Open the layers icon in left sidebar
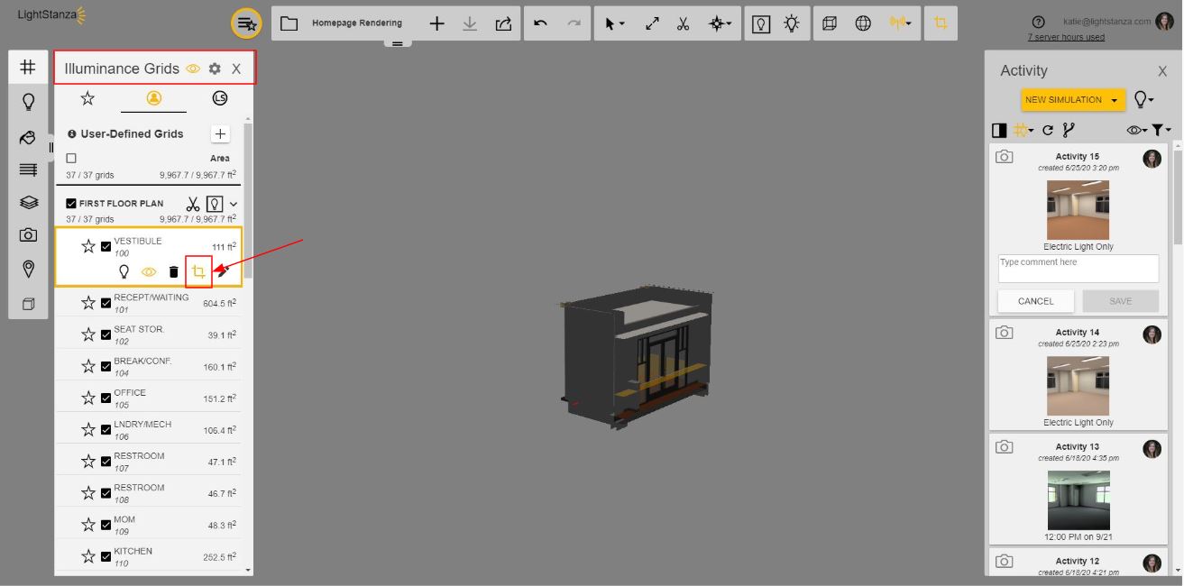Screen dimensions: 1184x586 coord(28,202)
